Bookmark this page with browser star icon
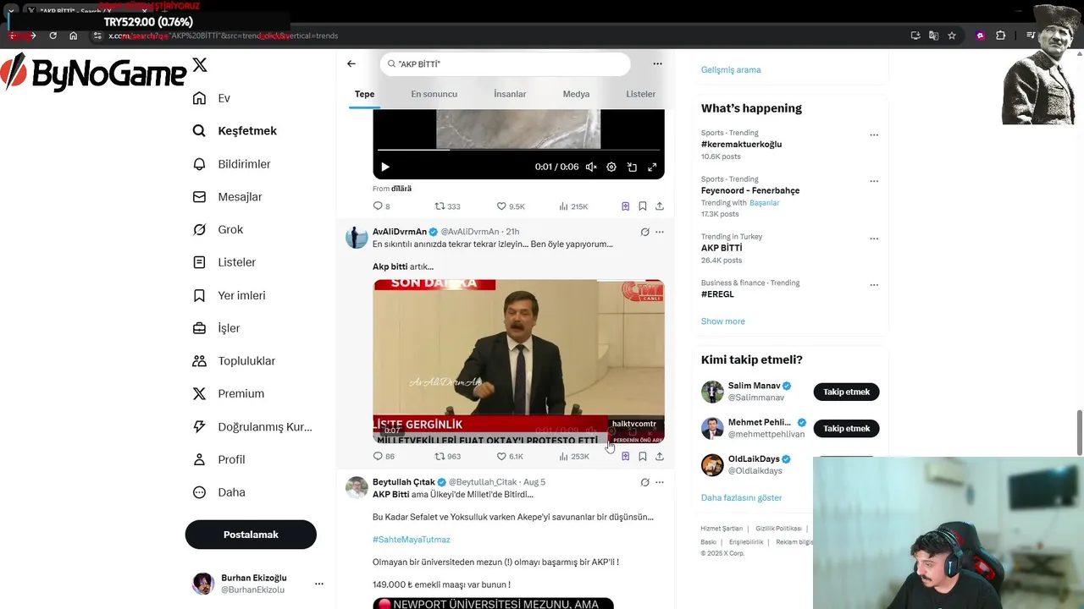Screen dimensions: 1084x609 (x=952, y=36)
